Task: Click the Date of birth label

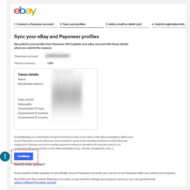Action: coord(26,99)
